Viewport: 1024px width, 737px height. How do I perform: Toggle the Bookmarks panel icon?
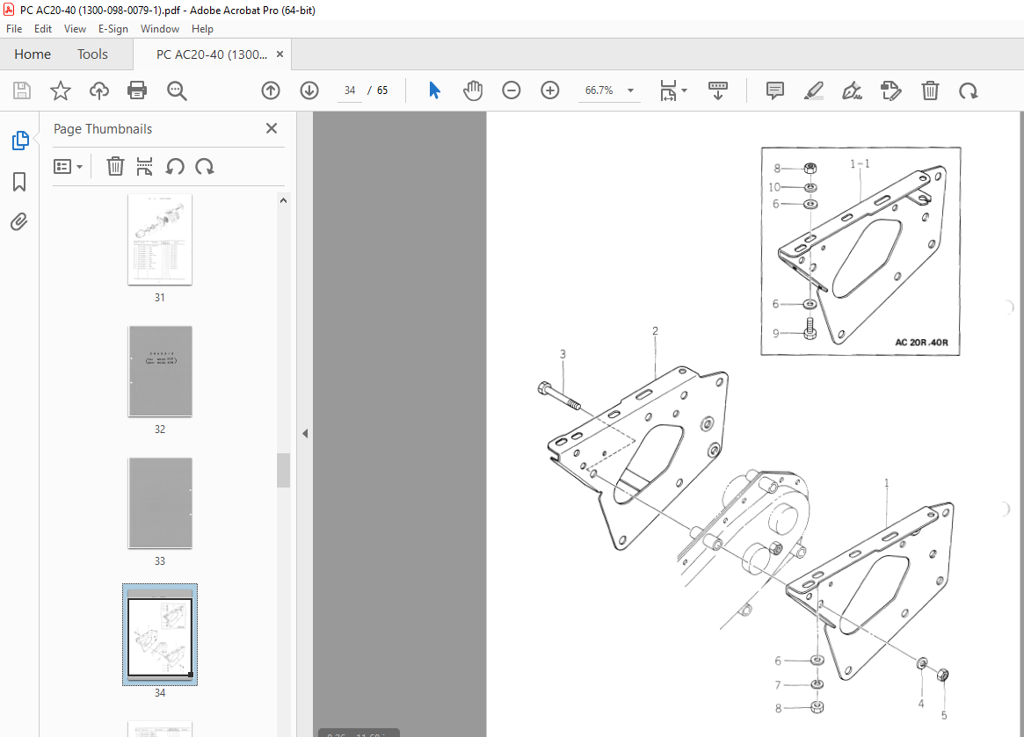(x=19, y=182)
